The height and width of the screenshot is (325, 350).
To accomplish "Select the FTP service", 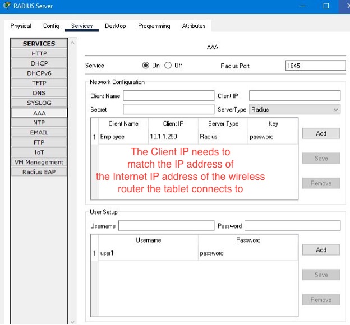I will click(x=39, y=142).
